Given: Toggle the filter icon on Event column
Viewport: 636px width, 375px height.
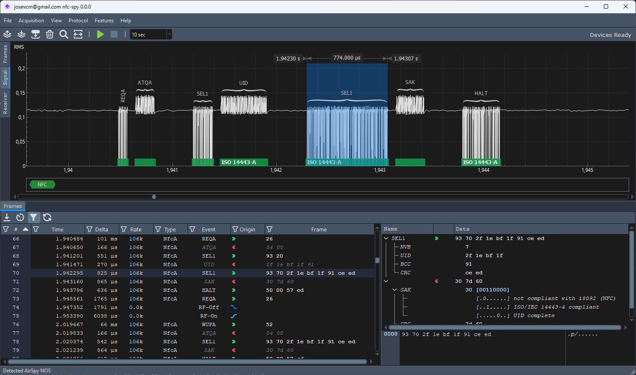Looking at the screenshot, I should (193, 229).
